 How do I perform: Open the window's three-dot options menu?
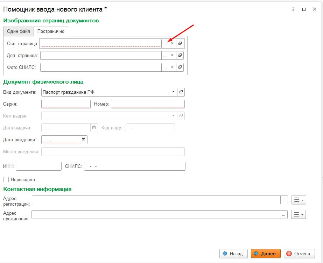coord(293,9)
